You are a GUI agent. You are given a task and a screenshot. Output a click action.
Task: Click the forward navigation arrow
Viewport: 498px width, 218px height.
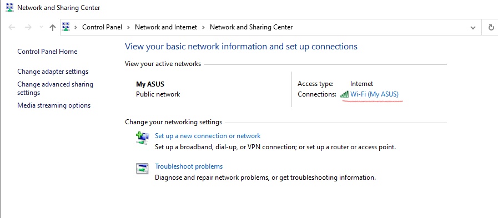28,27
